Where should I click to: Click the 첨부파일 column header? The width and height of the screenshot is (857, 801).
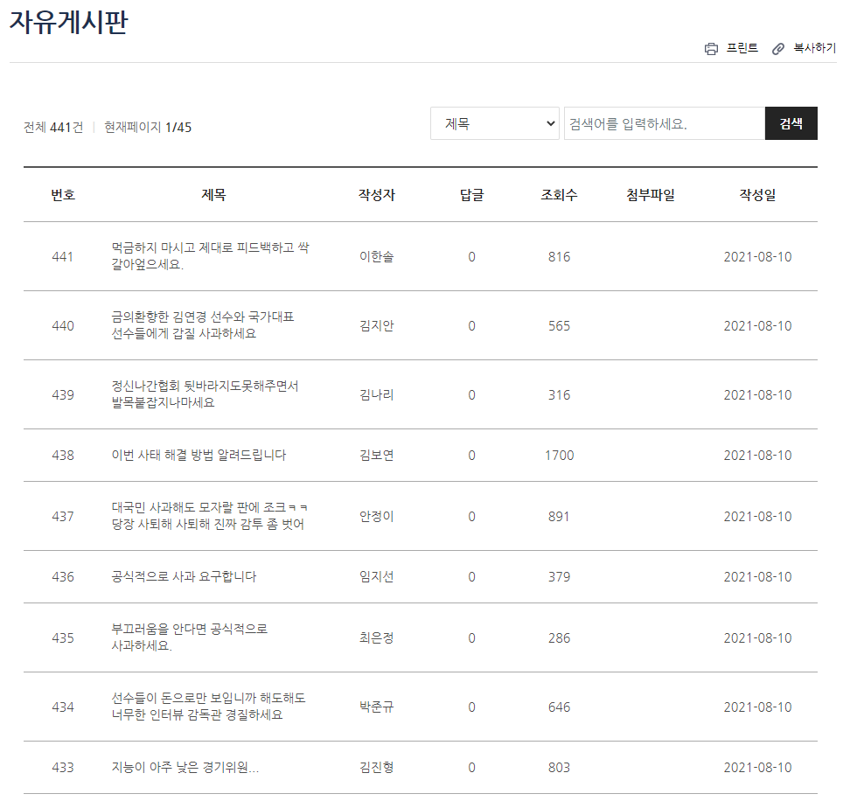point(651,194)
